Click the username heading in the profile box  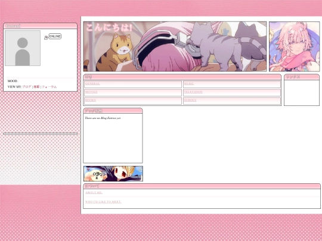(13, 26)
